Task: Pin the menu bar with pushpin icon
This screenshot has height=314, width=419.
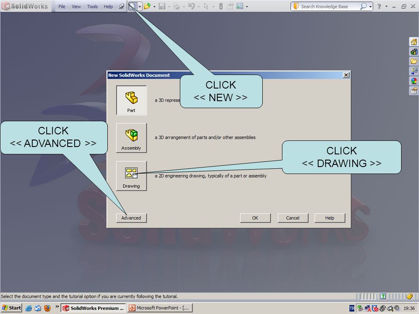Action: 121,6
